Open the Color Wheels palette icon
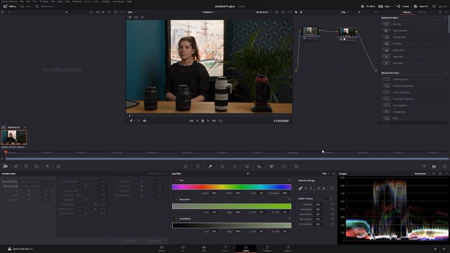The image size is (450, 253). tap(26, 166)
